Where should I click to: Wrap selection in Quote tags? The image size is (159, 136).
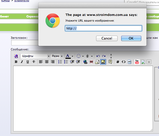click(x=110, y=62)
